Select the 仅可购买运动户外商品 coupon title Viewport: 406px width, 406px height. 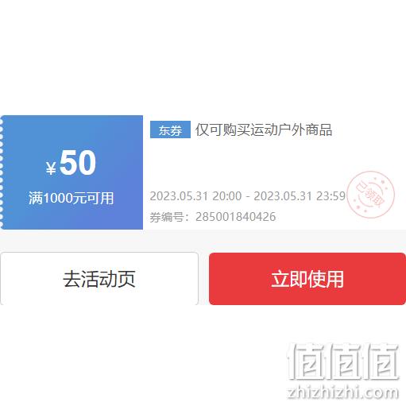[264, 130]
